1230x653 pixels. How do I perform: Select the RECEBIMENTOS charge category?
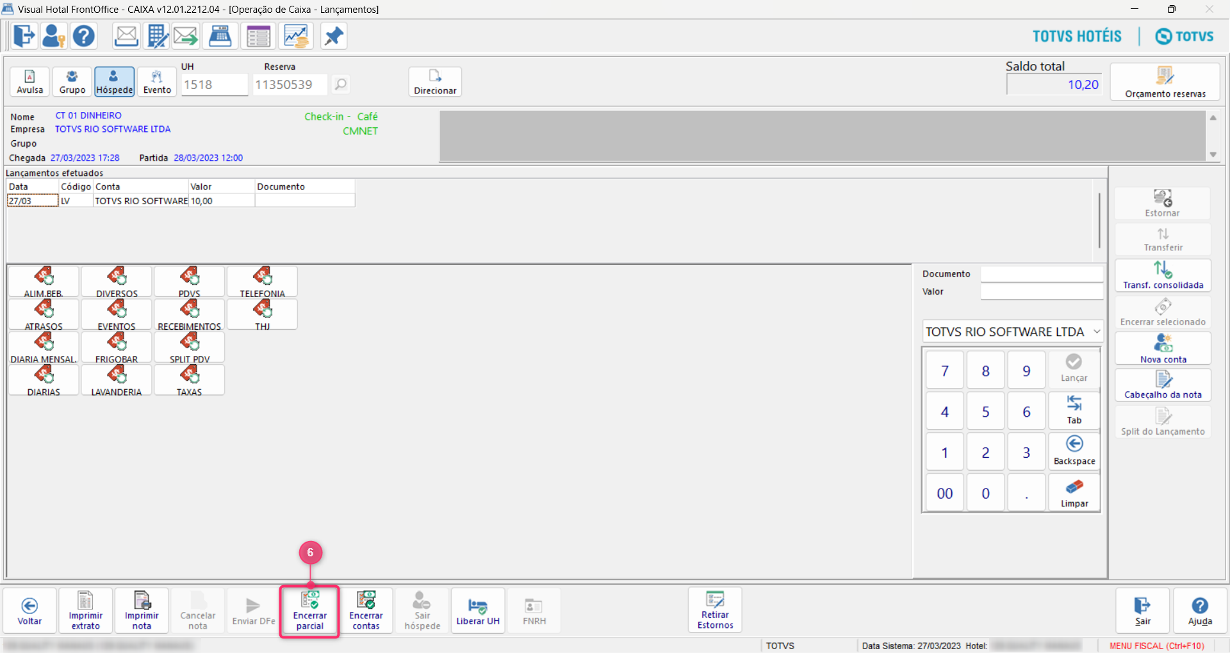point(190,315)
